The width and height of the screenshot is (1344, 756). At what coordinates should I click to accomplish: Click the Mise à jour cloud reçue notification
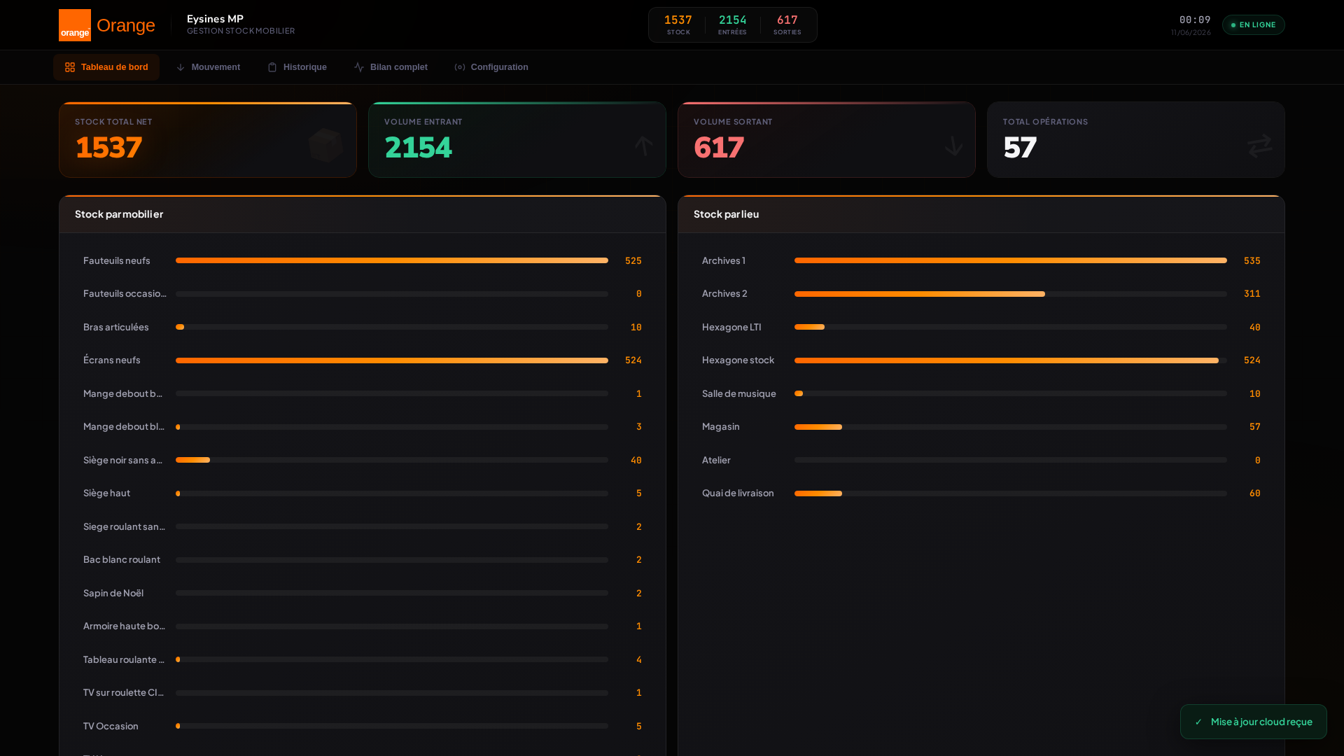[1253, 722]
